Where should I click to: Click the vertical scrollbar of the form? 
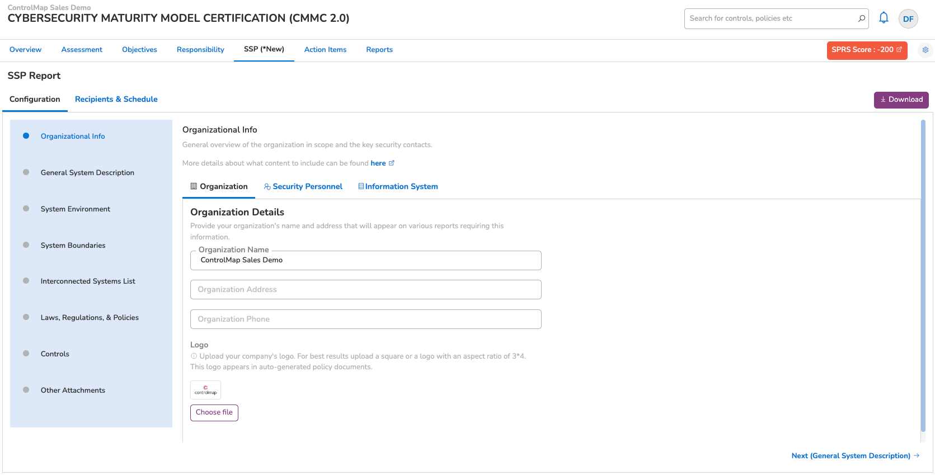tap(923, 276)
